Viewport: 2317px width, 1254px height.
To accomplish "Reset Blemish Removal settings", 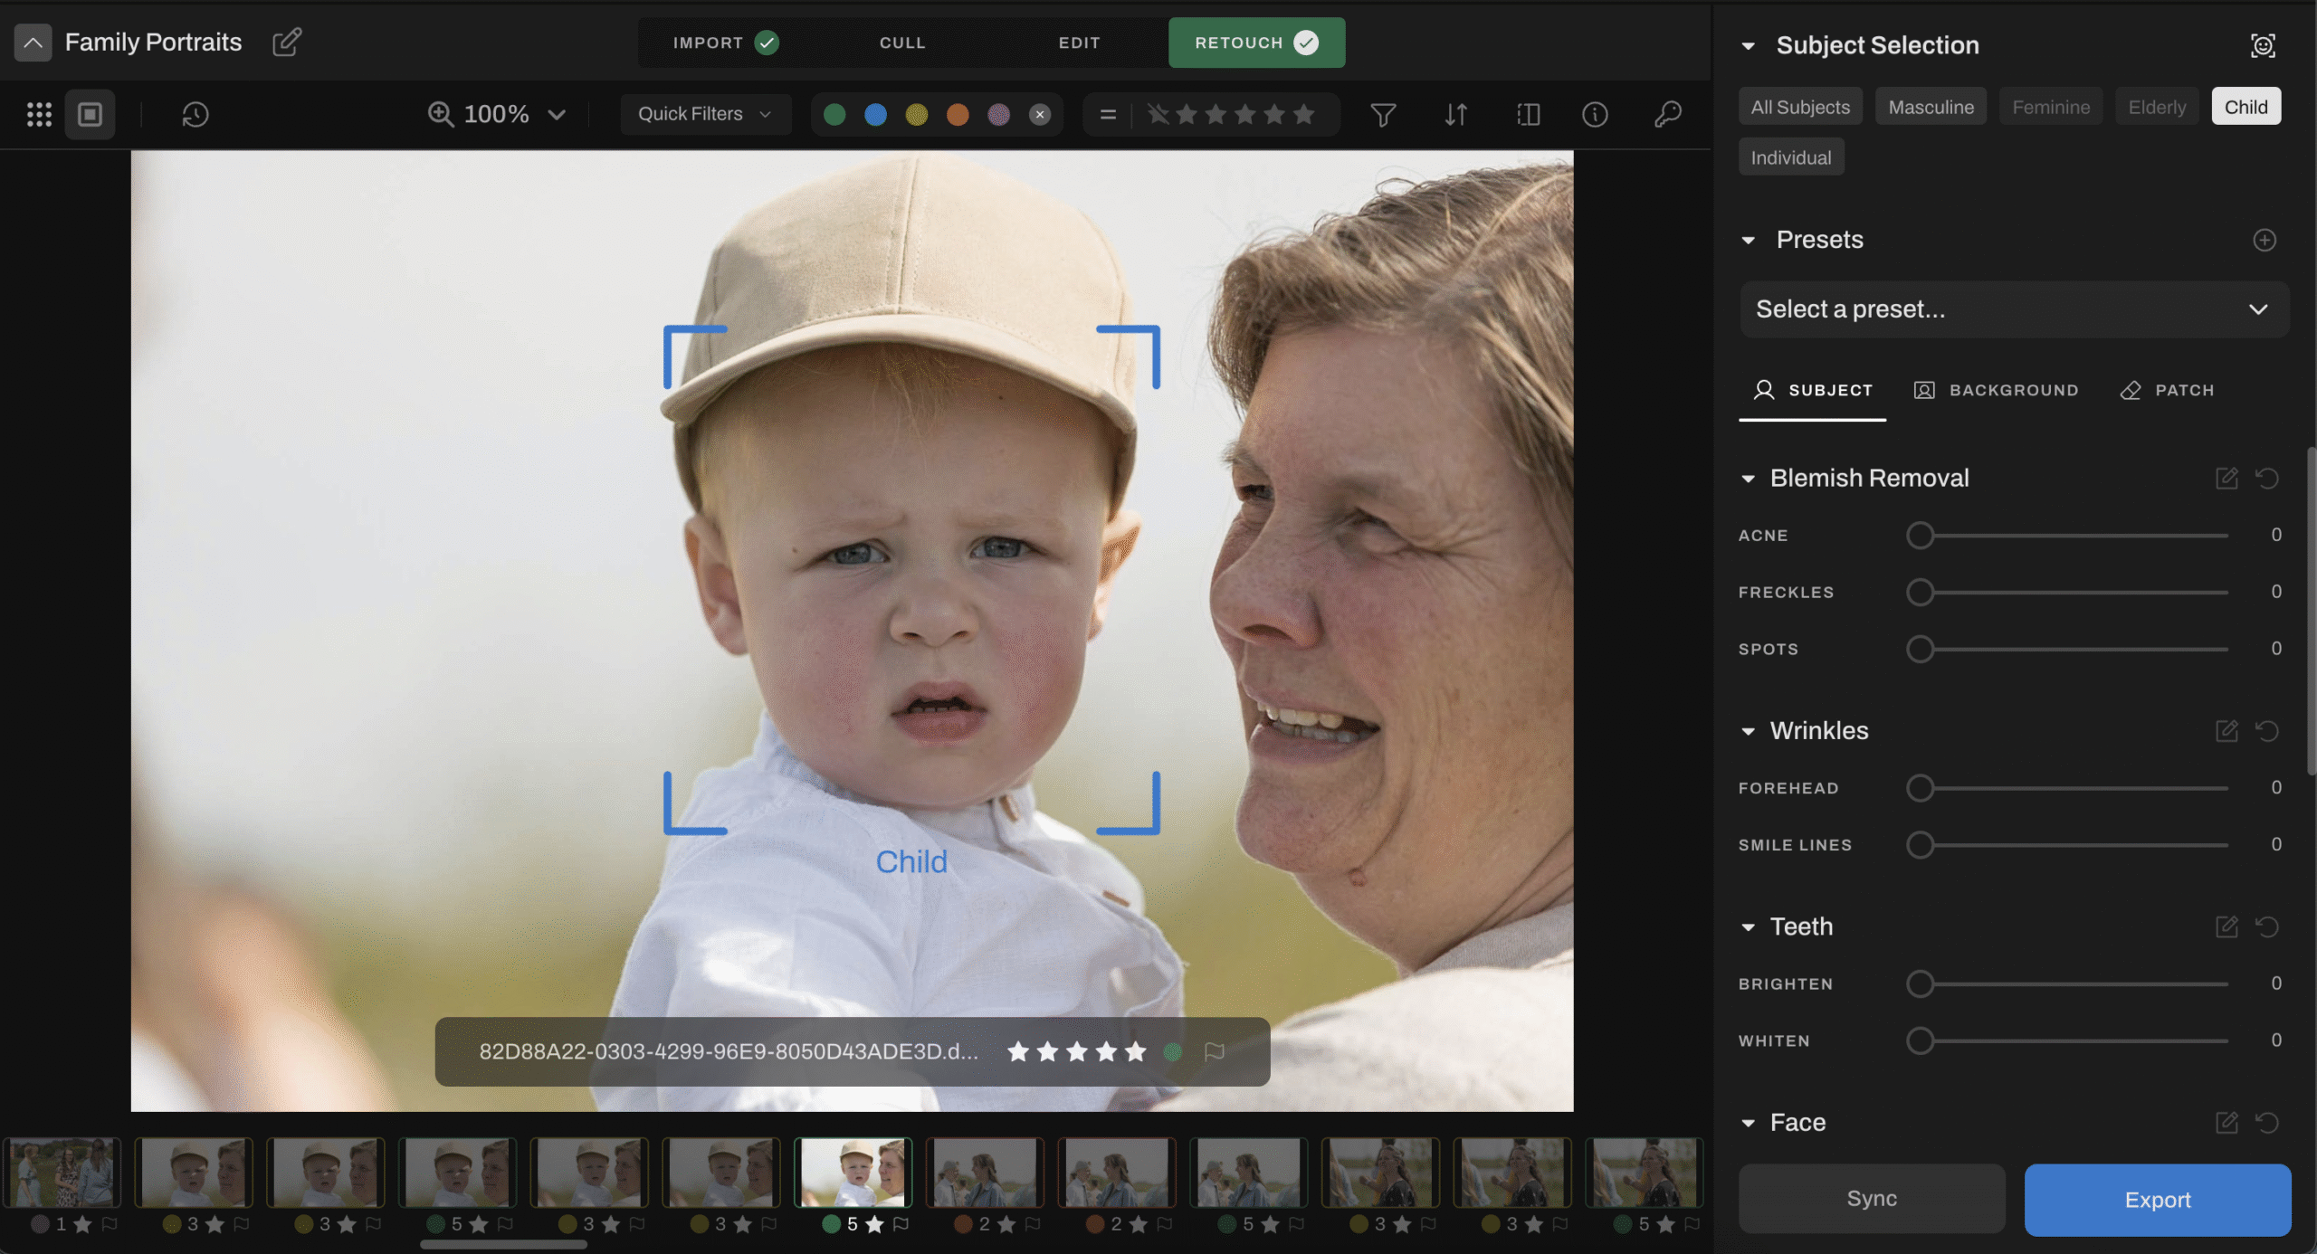I will [2267, 478].
